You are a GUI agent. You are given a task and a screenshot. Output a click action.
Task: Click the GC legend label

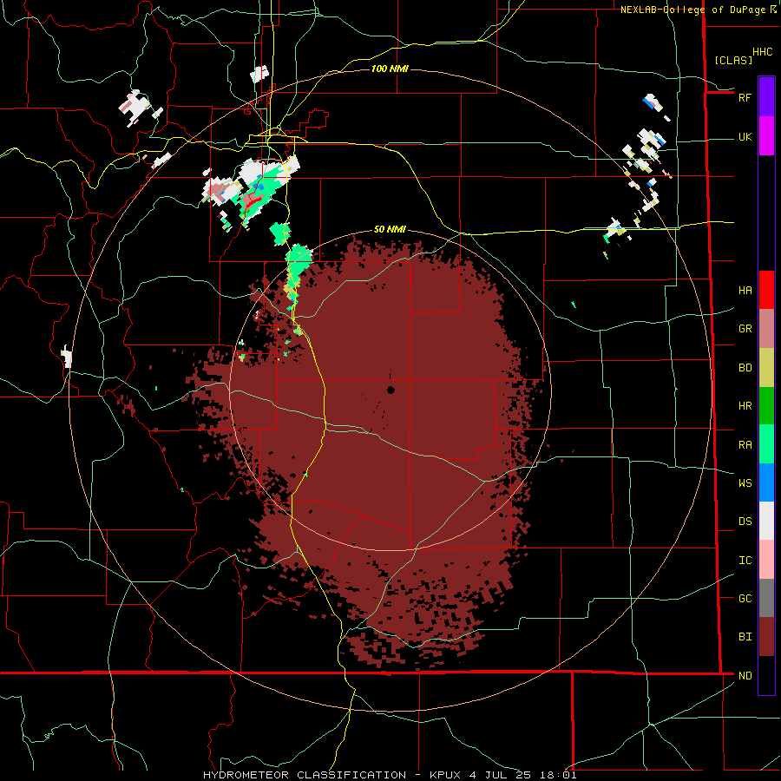pyautogui.click(x=745, y=599)
